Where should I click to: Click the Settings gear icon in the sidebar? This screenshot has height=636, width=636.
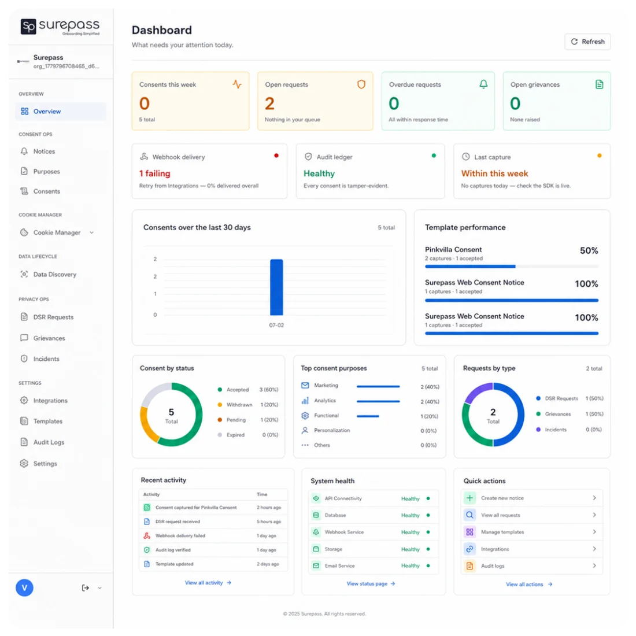point(24,463)
